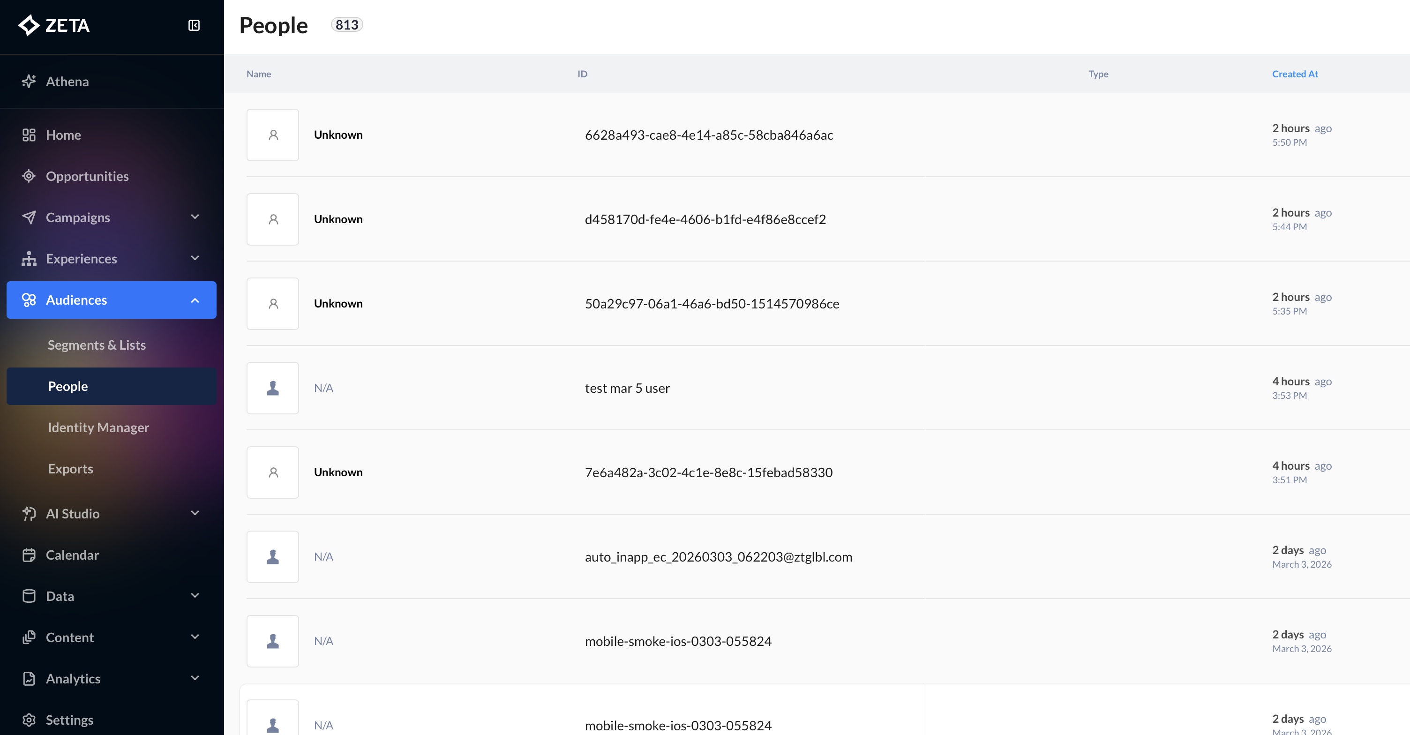The height and width of the screenshot is (735, 1410).
Task: Open the auto_inapp_ec_20260303_062203@ztglbl.com row
Action: pos(718,556)
